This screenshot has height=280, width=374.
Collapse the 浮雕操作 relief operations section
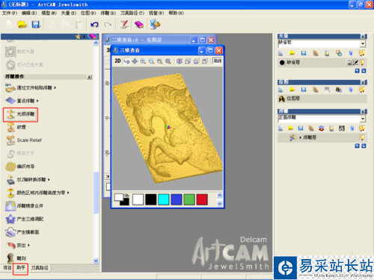click(x=89, y=77)
